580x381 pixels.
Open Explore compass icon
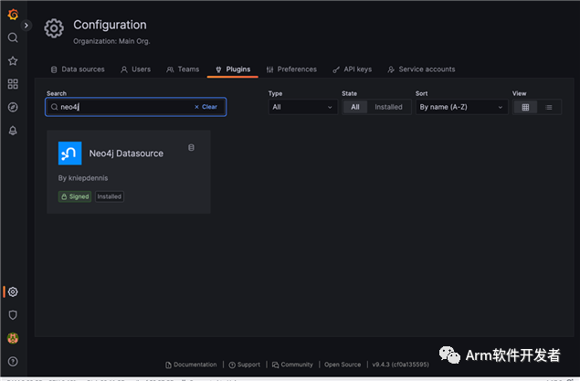coord(13,107)
